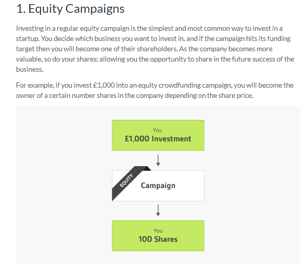
Task: Click the dark fold tip of the EQUITY ribbon
Action: pyautogui.click(x=148, y=169)
